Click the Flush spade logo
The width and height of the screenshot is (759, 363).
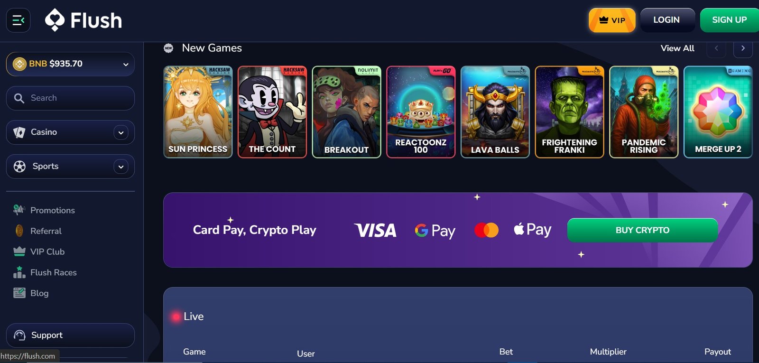(55, 20)
